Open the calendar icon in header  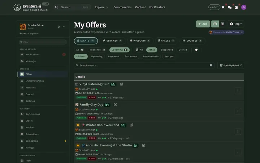[236, 7]
